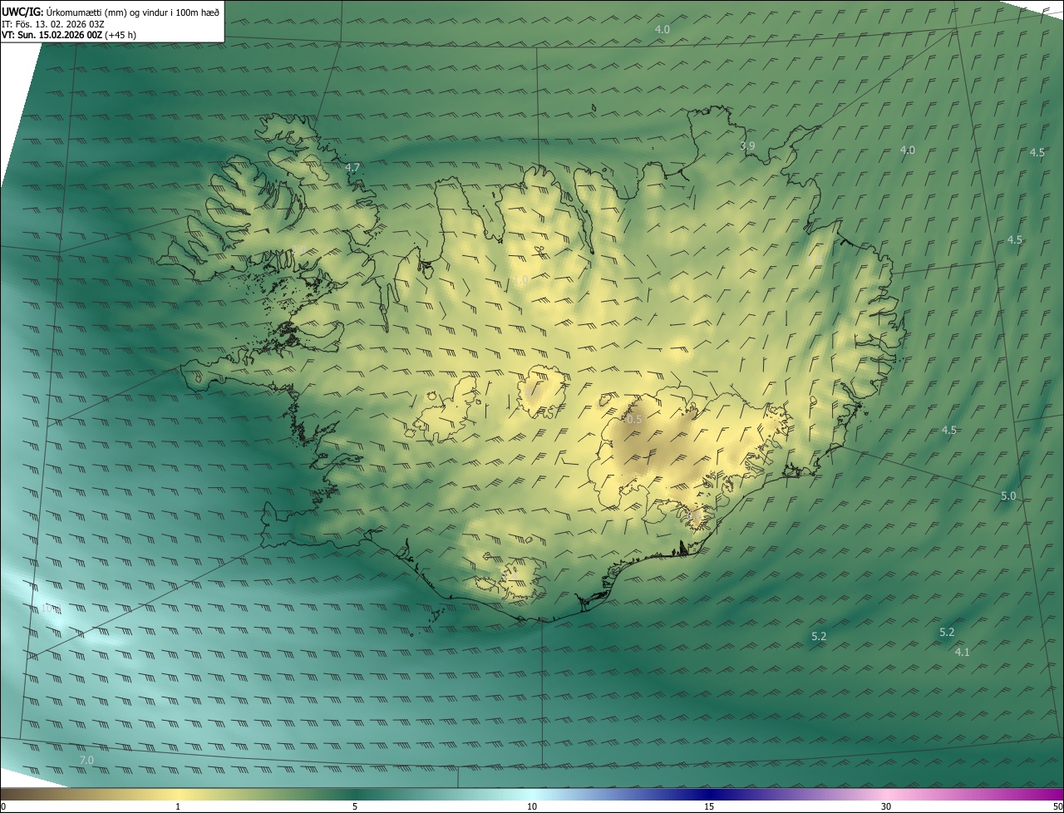This screenshot has height=813, width=1064.
Task: Click the colorbar tick label '15'
Action: (x=709, y=806)
